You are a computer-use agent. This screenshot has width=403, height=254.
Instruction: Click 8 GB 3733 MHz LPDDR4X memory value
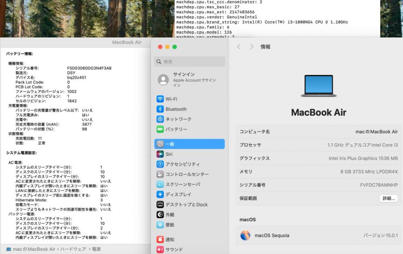coord(369,171)
